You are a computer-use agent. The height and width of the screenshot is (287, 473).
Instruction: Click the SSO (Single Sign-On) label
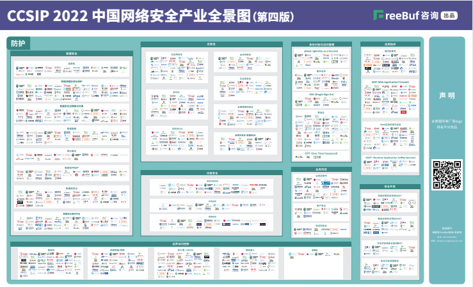(x=321, y=93)
